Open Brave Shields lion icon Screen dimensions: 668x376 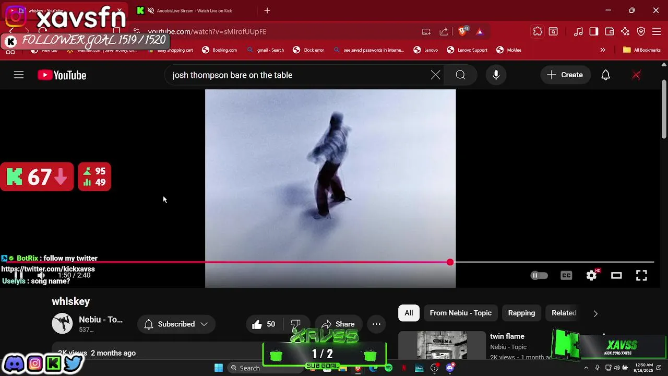coord(462,31)
